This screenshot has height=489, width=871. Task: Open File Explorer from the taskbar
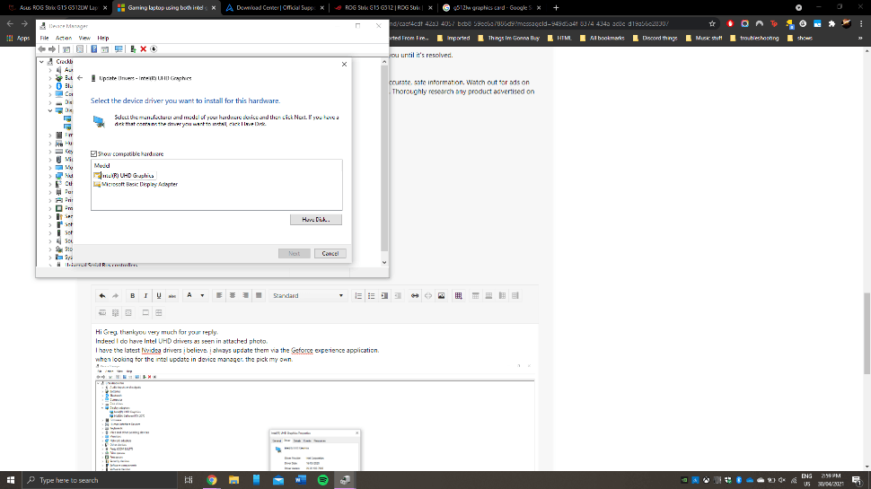pos(233,480)
